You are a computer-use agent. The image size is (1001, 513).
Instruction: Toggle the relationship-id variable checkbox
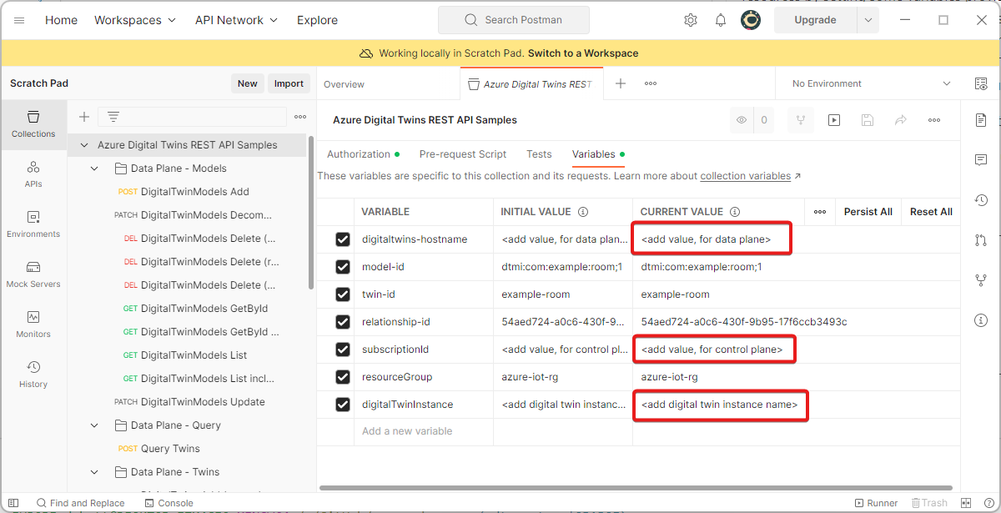342,322
